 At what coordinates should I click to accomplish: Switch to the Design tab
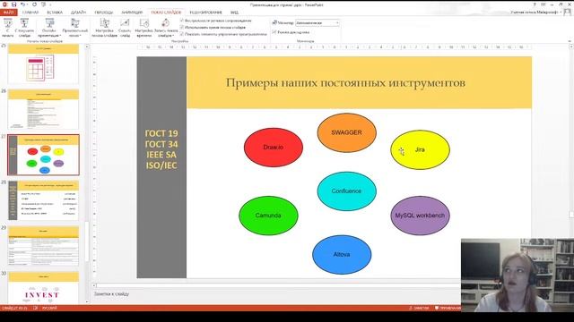pos(78,12)
